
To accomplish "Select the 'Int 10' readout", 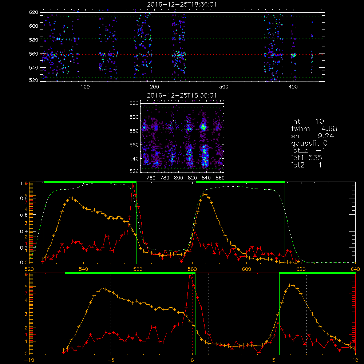I will pyautogui.click(x=307, y=121).
